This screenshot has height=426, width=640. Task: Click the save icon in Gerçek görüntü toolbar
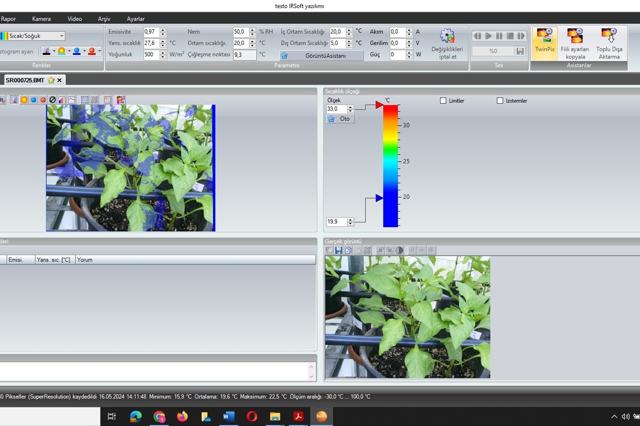coord(338,250)
